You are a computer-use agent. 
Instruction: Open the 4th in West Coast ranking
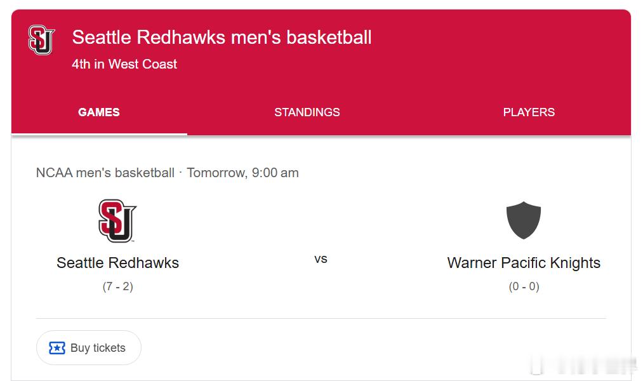click(124, 64)
